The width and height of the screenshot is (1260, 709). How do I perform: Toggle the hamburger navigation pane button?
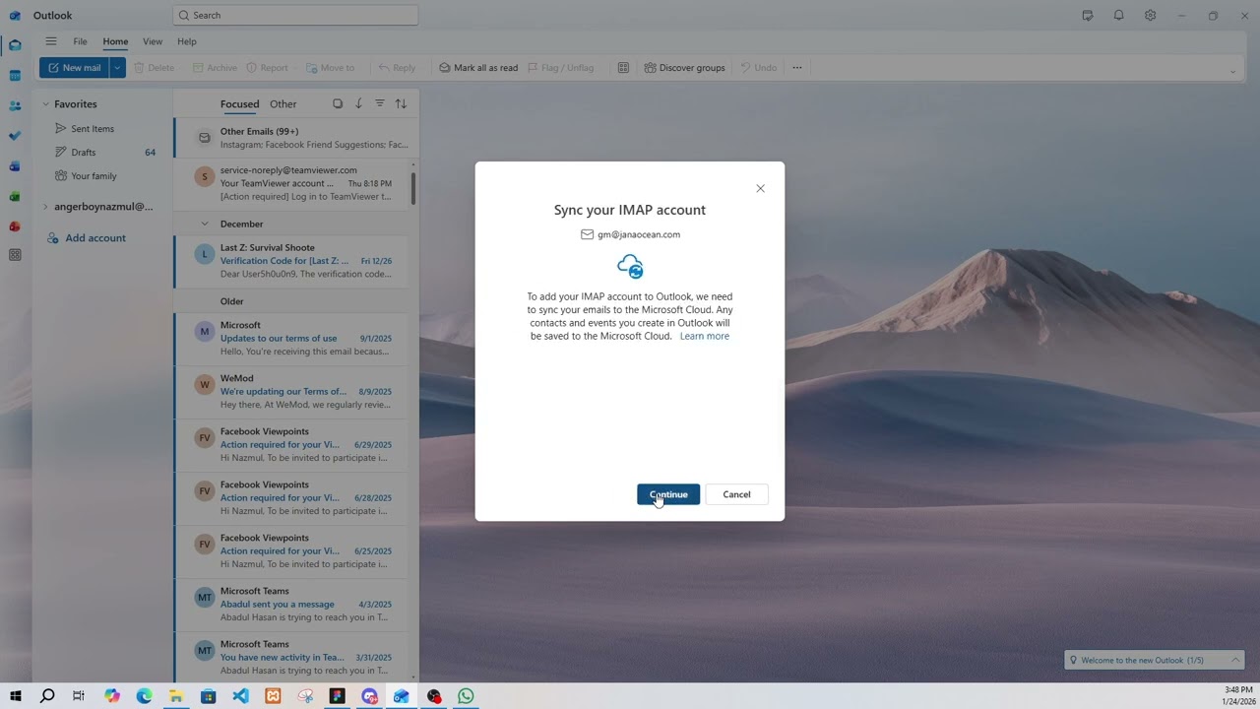click(50, 41)
